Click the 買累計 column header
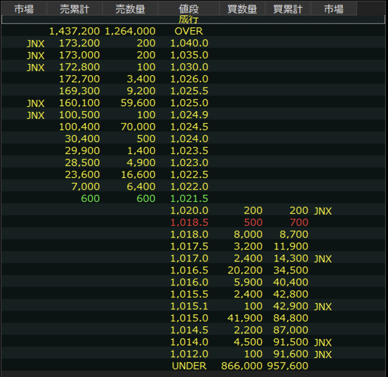The height and width of the screenshot is (377, 388). click(288, 9)
